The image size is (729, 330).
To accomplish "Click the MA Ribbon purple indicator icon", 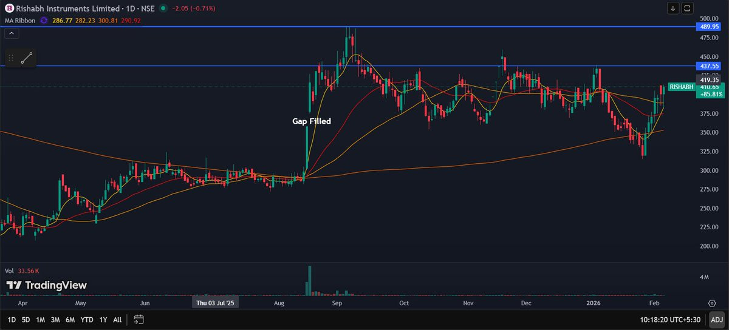I will [x=43, y=20].
